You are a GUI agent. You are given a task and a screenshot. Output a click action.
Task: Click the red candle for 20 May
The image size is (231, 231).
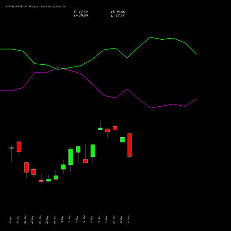[115, 128]
